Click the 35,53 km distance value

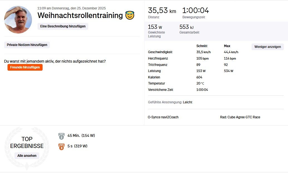(x=162, y=11)
